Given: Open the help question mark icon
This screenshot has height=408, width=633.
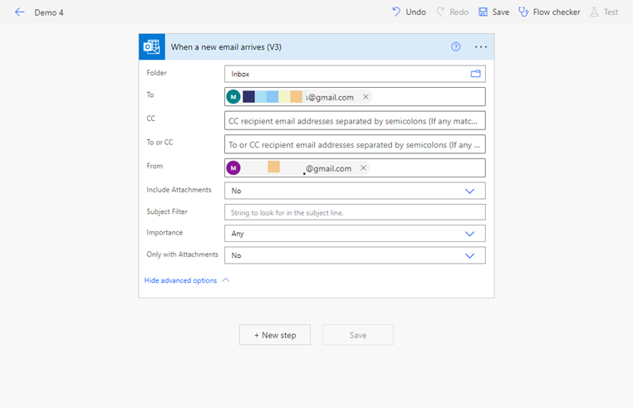Looking at the screenshot, I should click(455, 46).
